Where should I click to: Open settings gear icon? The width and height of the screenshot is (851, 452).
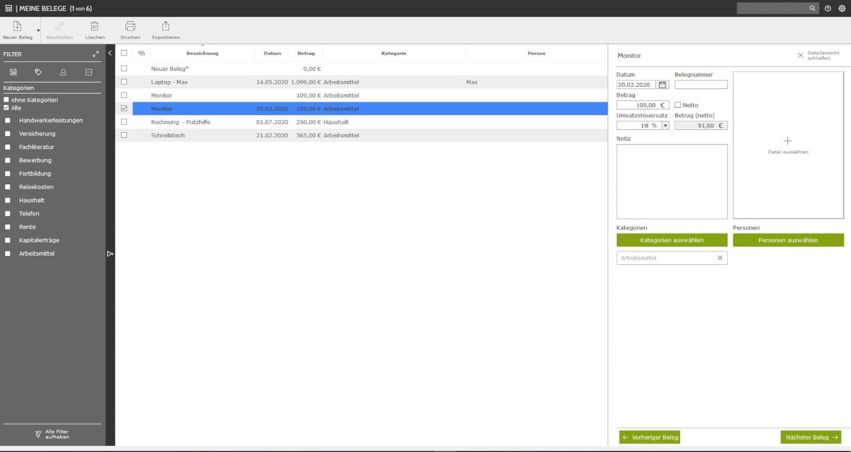pos(842,9)
